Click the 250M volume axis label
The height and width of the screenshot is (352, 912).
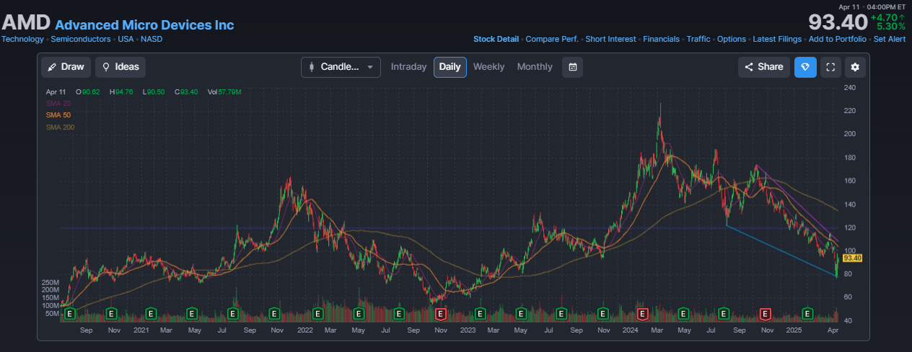[x=51, y=282]
